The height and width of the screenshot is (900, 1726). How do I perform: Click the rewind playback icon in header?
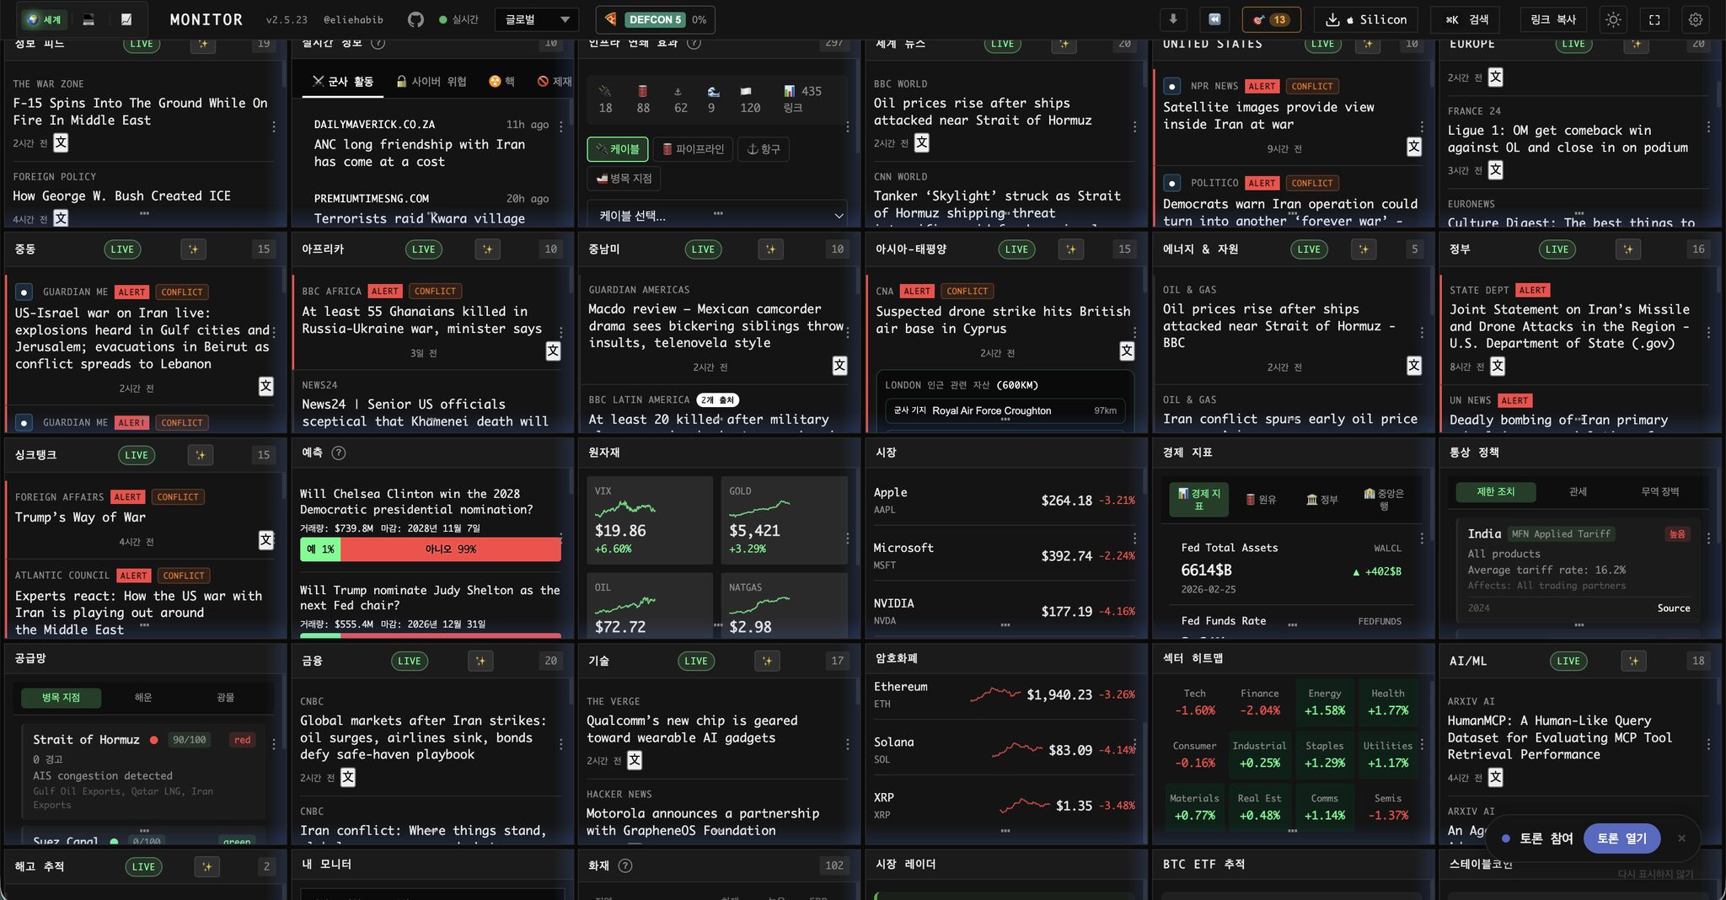click(x=1214, y=19)
